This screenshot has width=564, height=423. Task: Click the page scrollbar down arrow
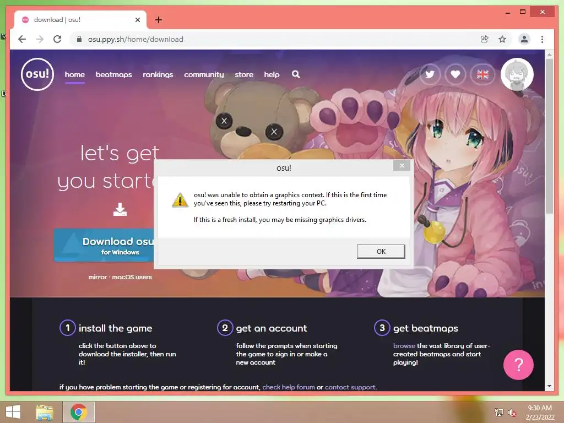click(x=549, y=386)
